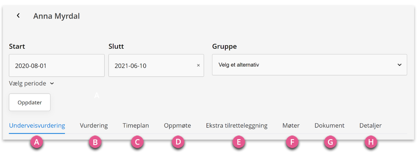Click pink marker labeled G
The height and width of the screenshot is (156, 420).
point(330,143)
